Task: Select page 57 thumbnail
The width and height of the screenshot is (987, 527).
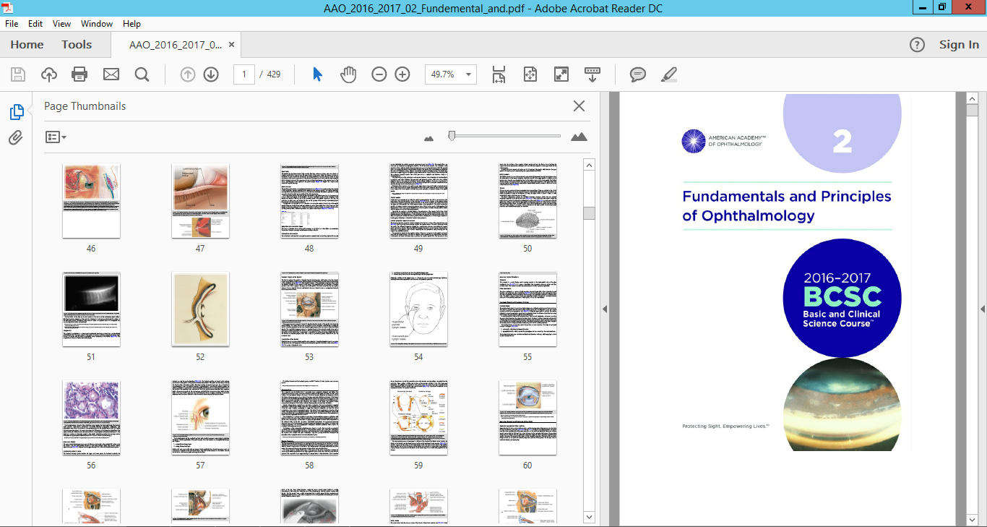Action: coord(200,418)
